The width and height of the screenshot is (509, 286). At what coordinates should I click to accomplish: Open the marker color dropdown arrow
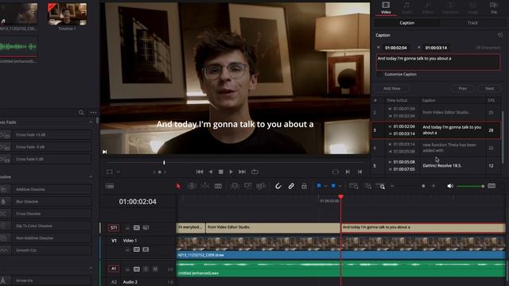tap(340, 187)
